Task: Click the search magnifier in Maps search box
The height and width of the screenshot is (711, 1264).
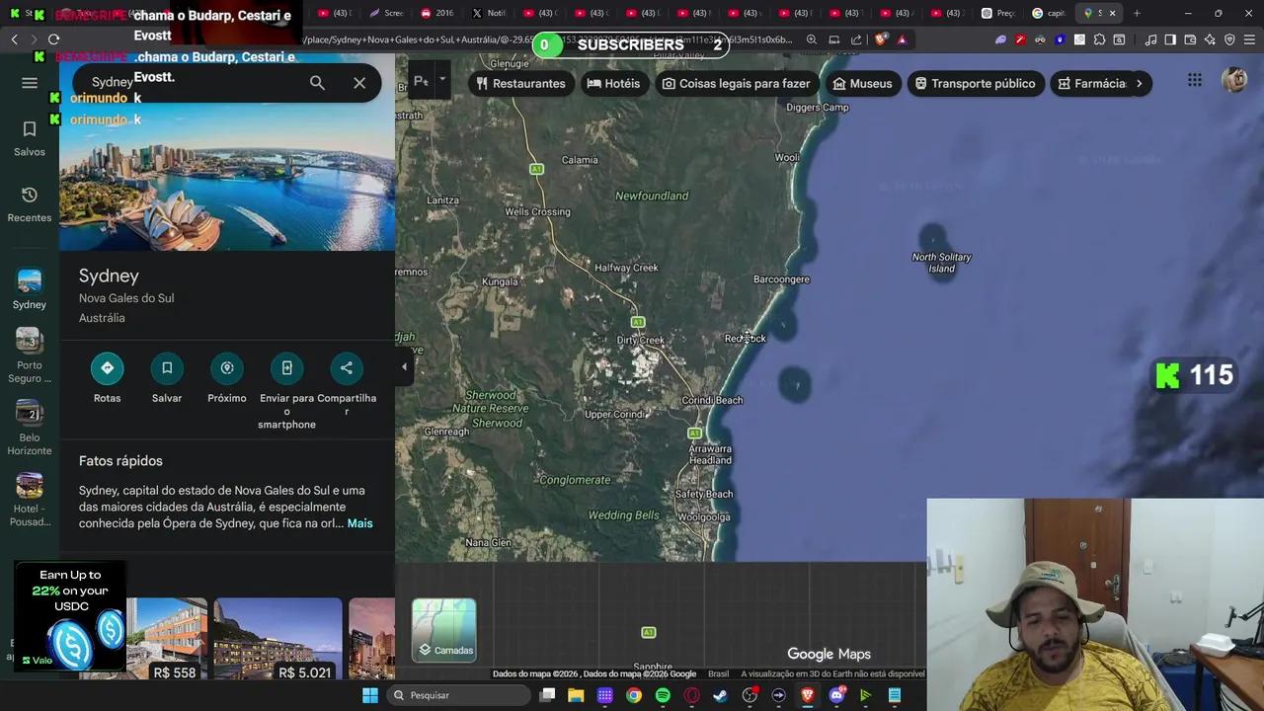Action: 317,83
